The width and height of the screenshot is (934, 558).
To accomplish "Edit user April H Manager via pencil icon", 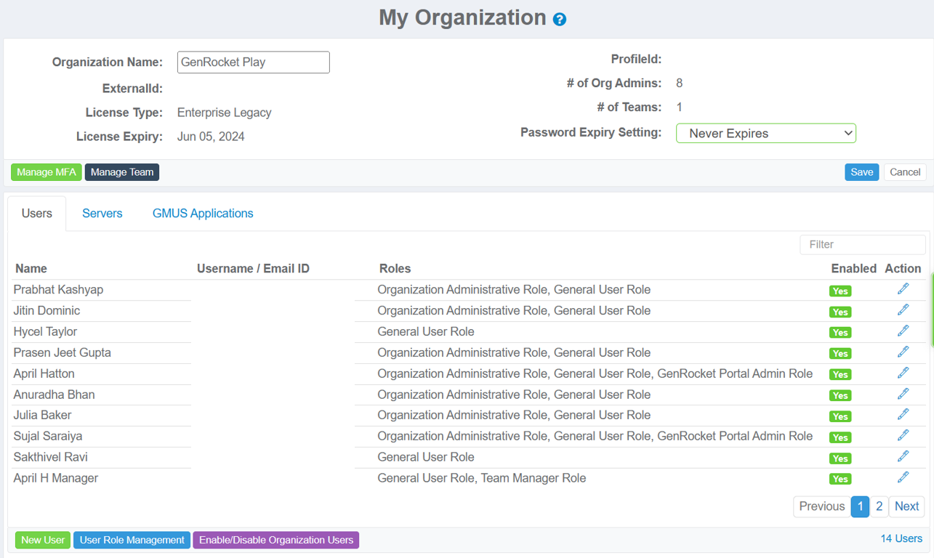I will (x=903, y=478).
